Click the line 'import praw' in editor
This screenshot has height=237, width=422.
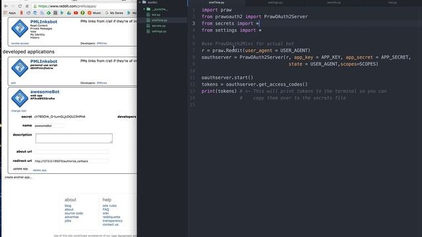216,10
